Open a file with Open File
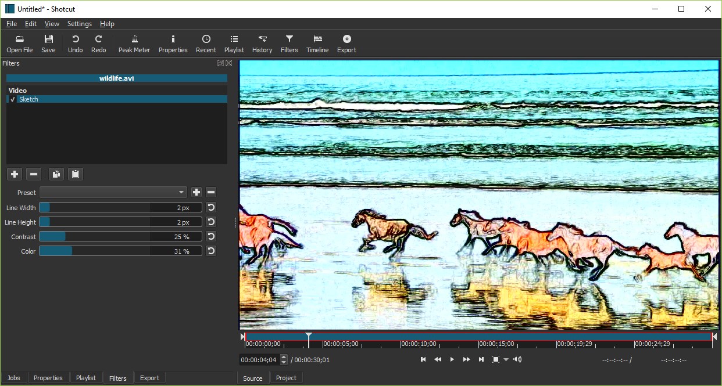The width and height of the screenshot is (722, 386). pyautogui.click(x=19, y=44)
